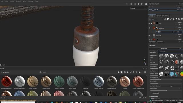Viewport: 183px width, 103px height.
Task: Click the trash icon to delete the layer
Action: (182, 19)
